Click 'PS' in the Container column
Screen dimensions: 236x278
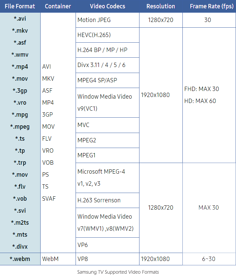[x=46, y=175]
